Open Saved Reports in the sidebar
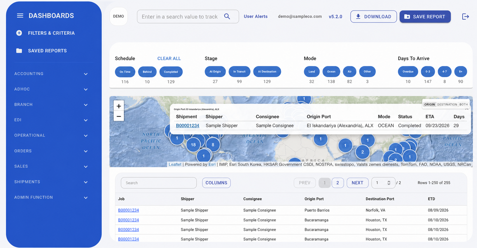477x248 pixels. pos(47,51)
